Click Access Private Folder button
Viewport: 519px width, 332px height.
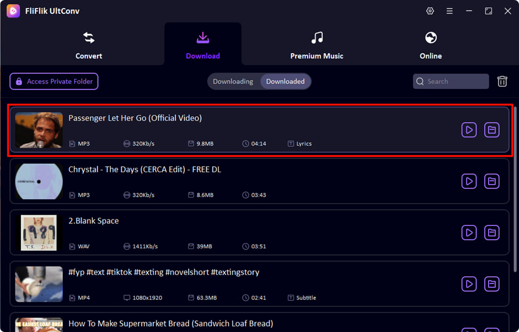click(x=54, y=82)
